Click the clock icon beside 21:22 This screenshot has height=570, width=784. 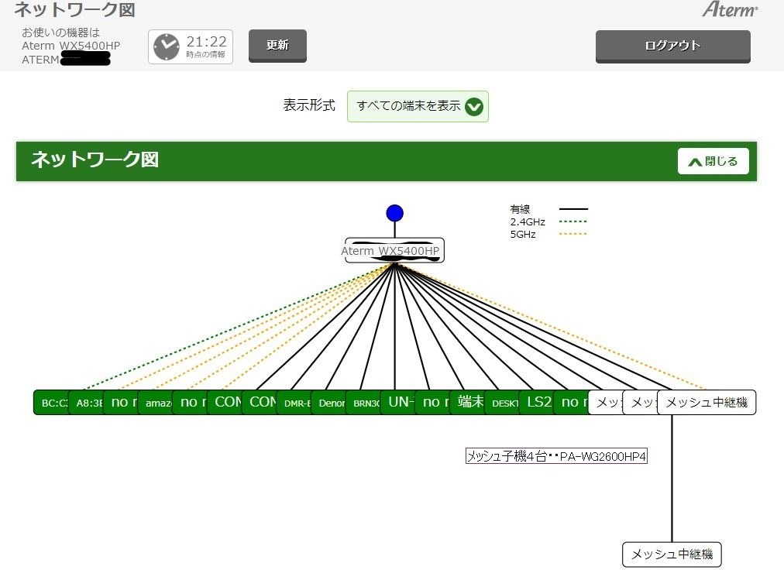point(166,47)
